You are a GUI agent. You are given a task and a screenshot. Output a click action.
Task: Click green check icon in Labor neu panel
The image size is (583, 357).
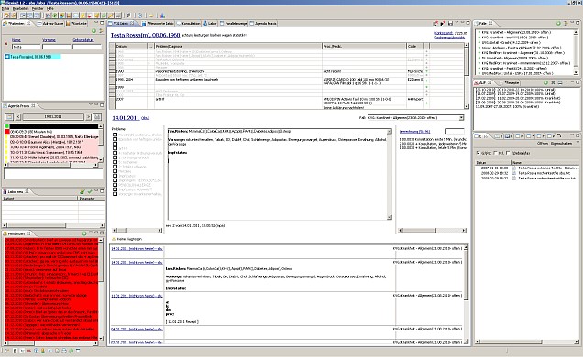click(x=90, y=192)
